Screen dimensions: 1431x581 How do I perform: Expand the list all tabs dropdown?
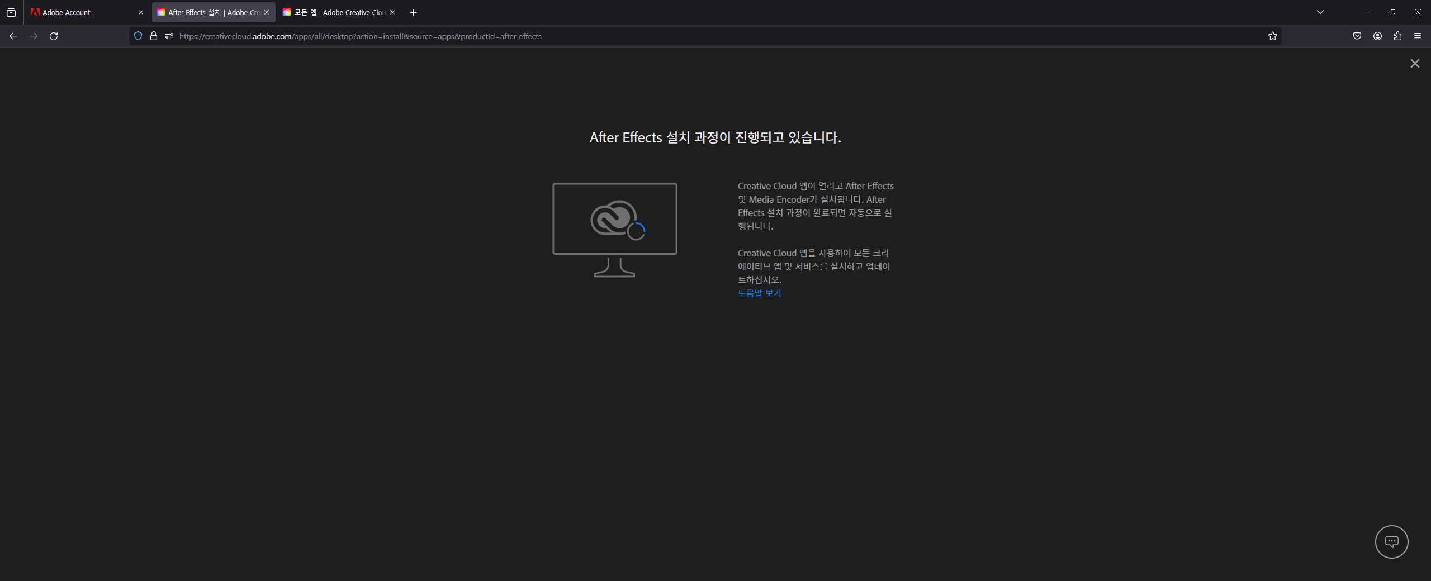1320,12
